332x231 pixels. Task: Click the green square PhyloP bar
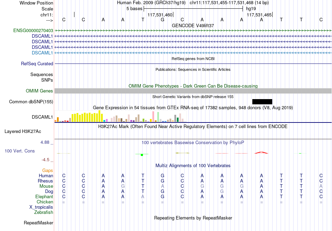point(142,155)
